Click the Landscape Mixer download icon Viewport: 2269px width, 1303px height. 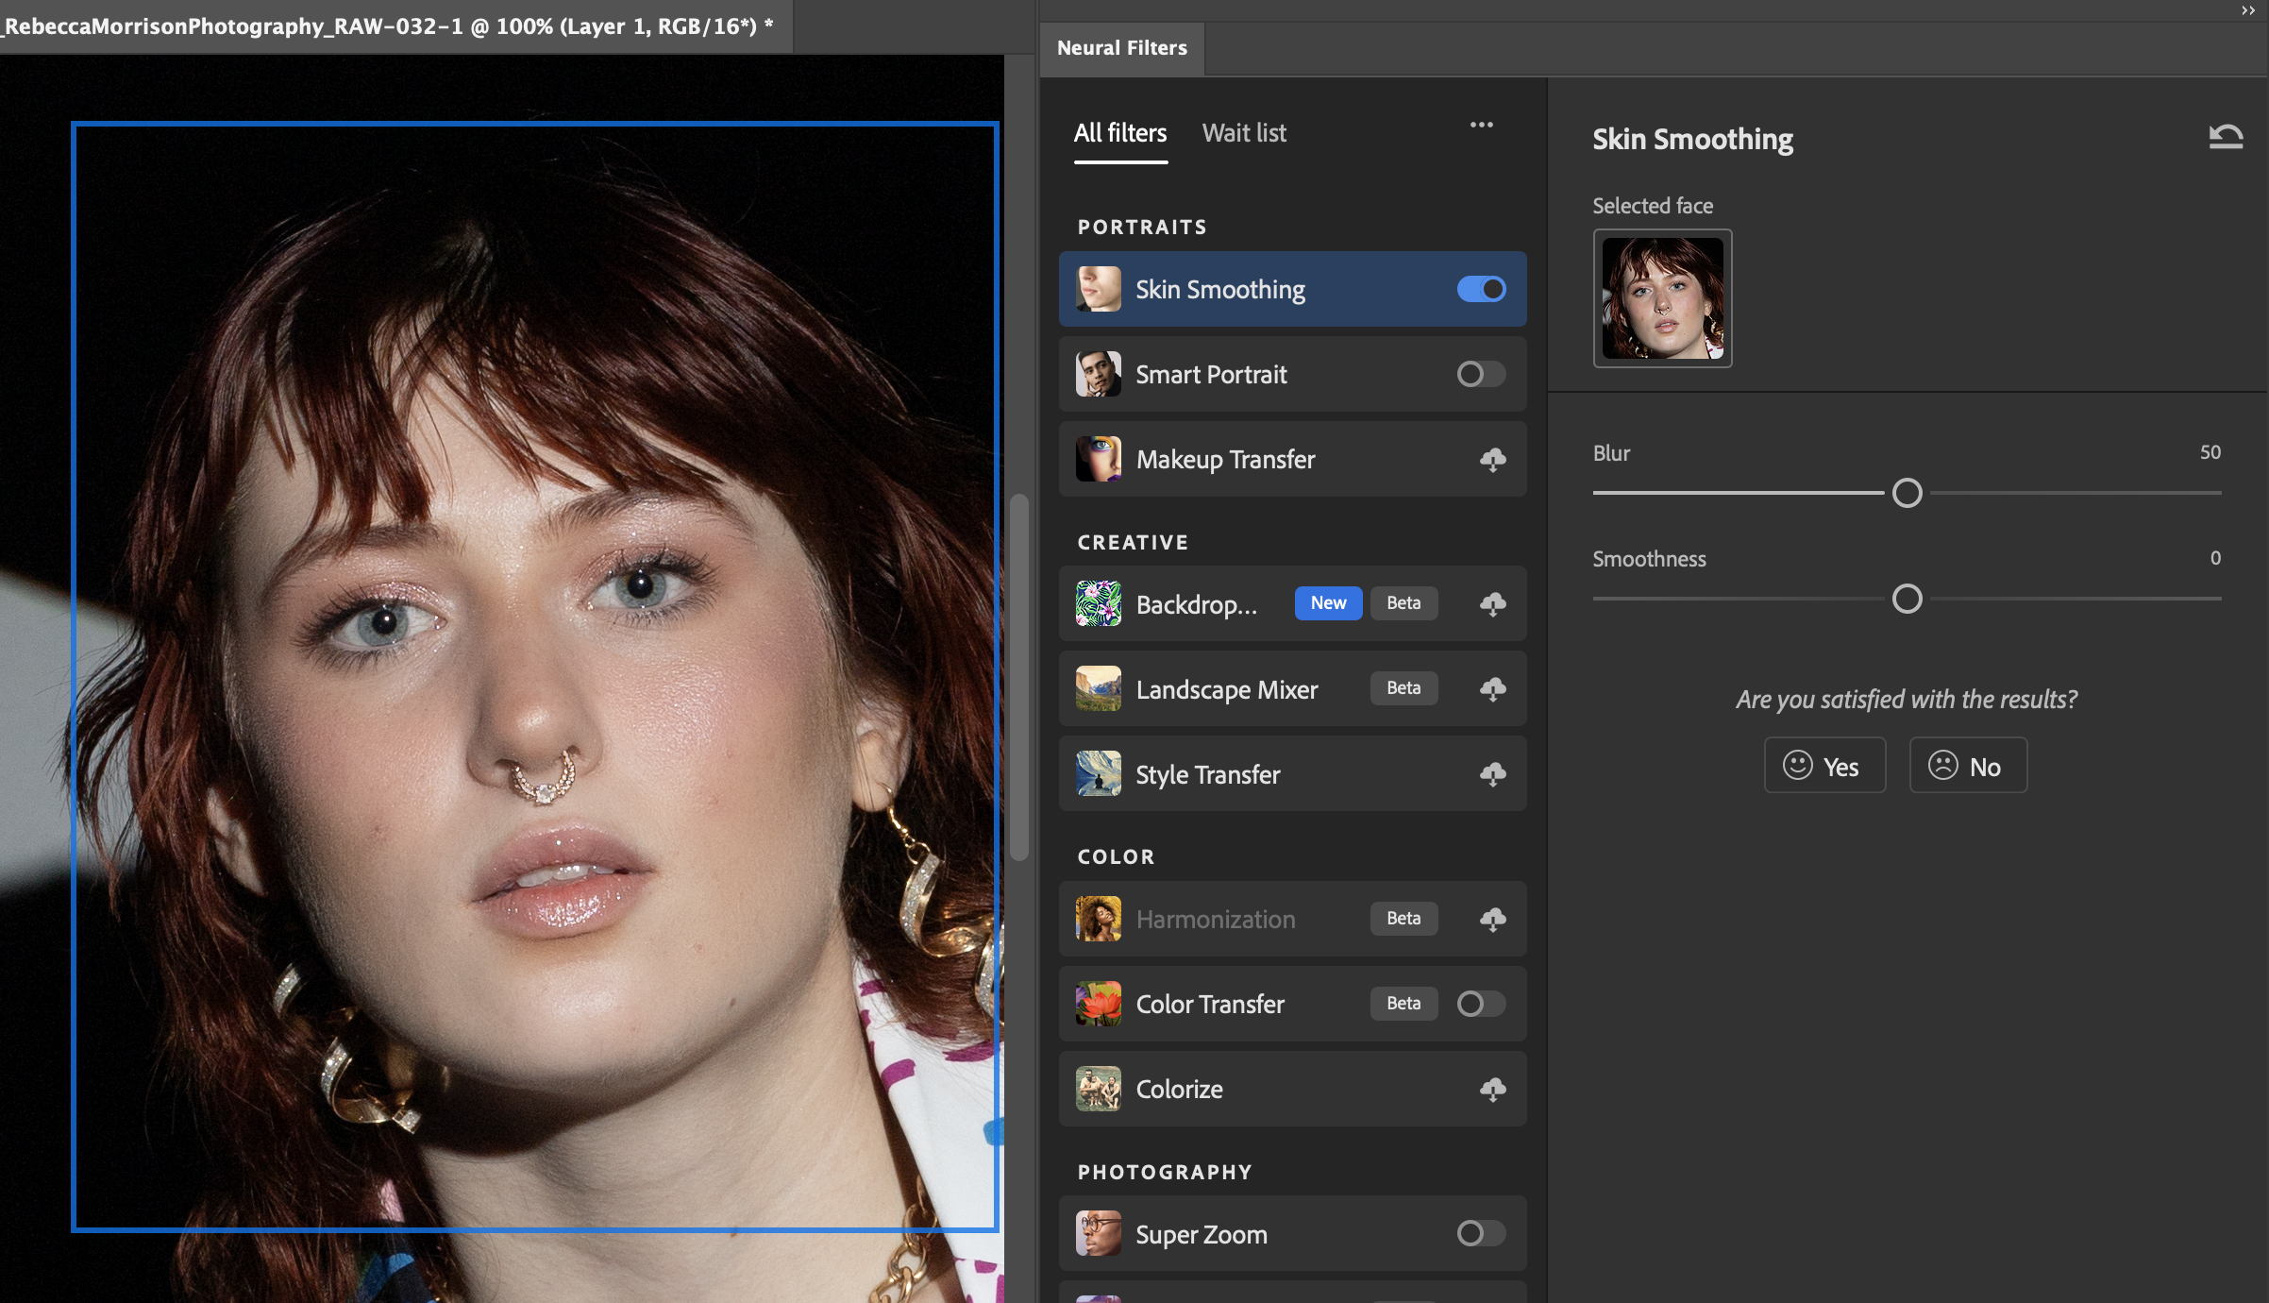click(1491, 687)
